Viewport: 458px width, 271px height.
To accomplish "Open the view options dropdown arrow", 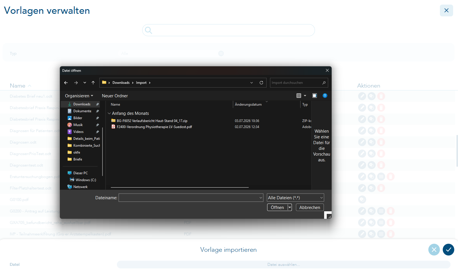I will 305,96.
